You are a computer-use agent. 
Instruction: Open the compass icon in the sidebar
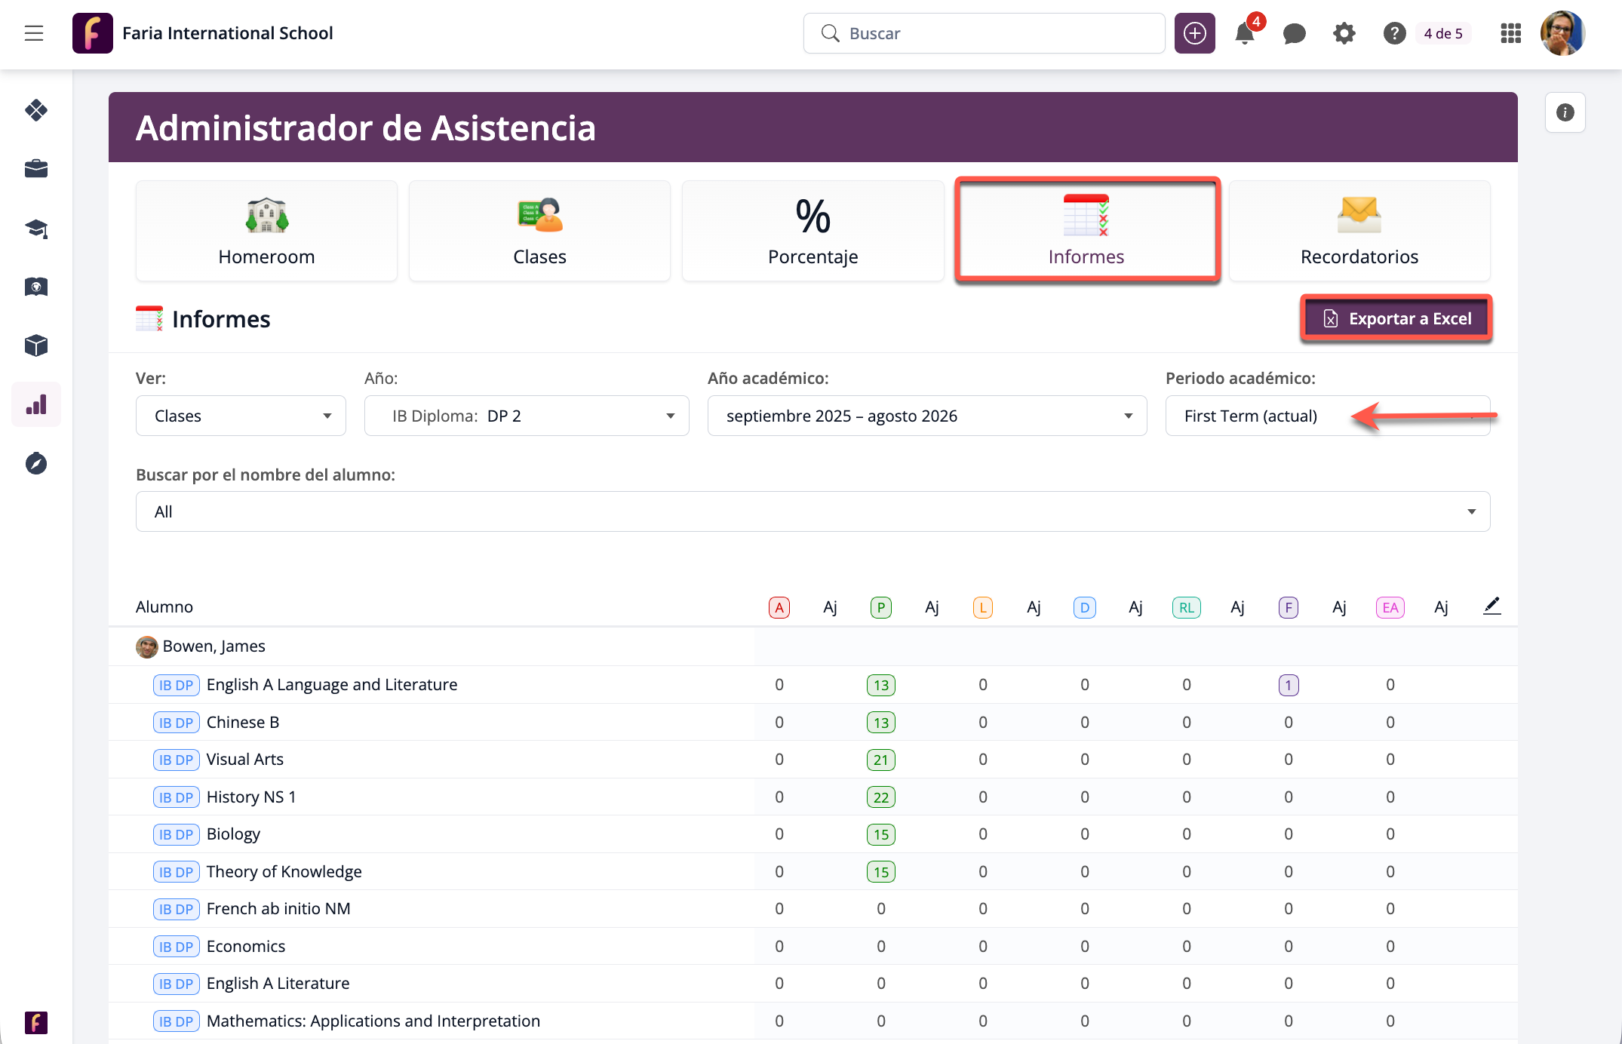(36, 463)
